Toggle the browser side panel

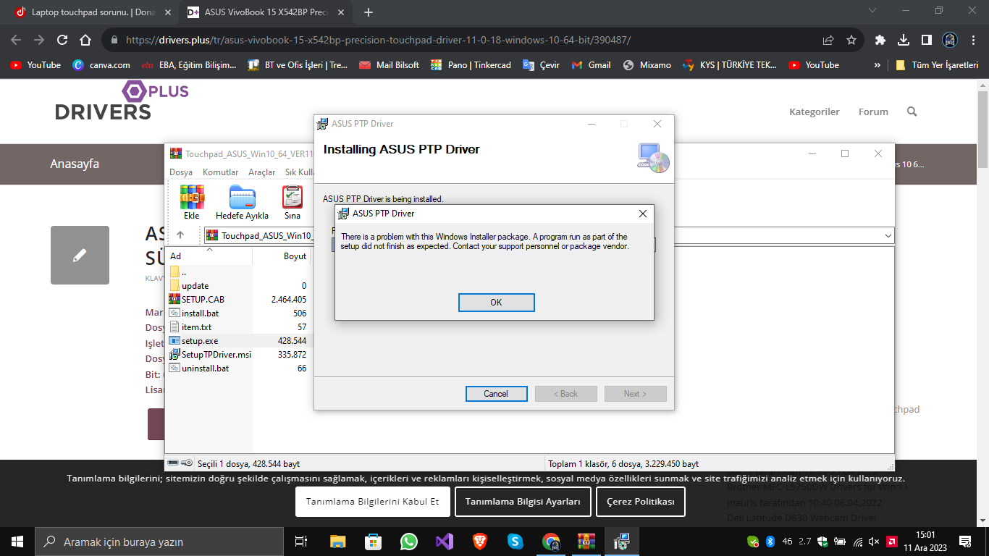(x=927, y=41)
